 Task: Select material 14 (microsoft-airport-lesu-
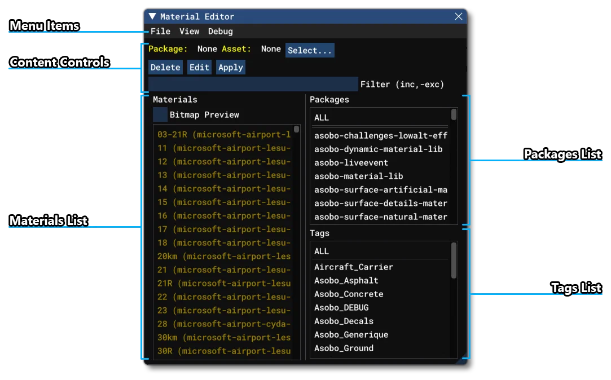point(224,189)
